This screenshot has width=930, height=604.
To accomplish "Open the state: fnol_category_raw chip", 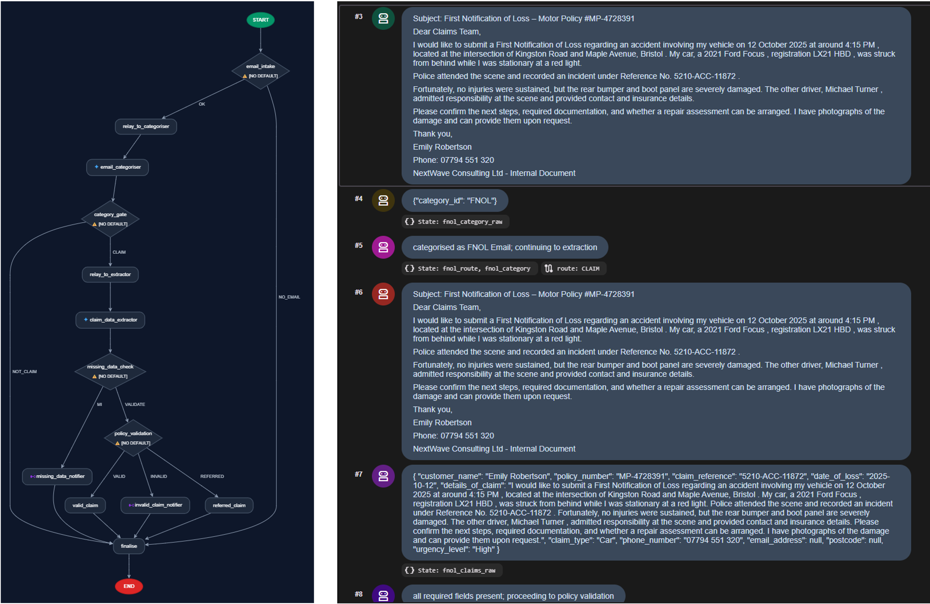I will point(456,221).
